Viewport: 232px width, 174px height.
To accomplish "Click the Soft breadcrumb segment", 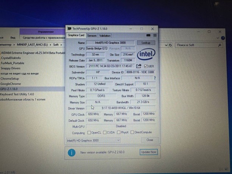I will [x=56, y=45].
